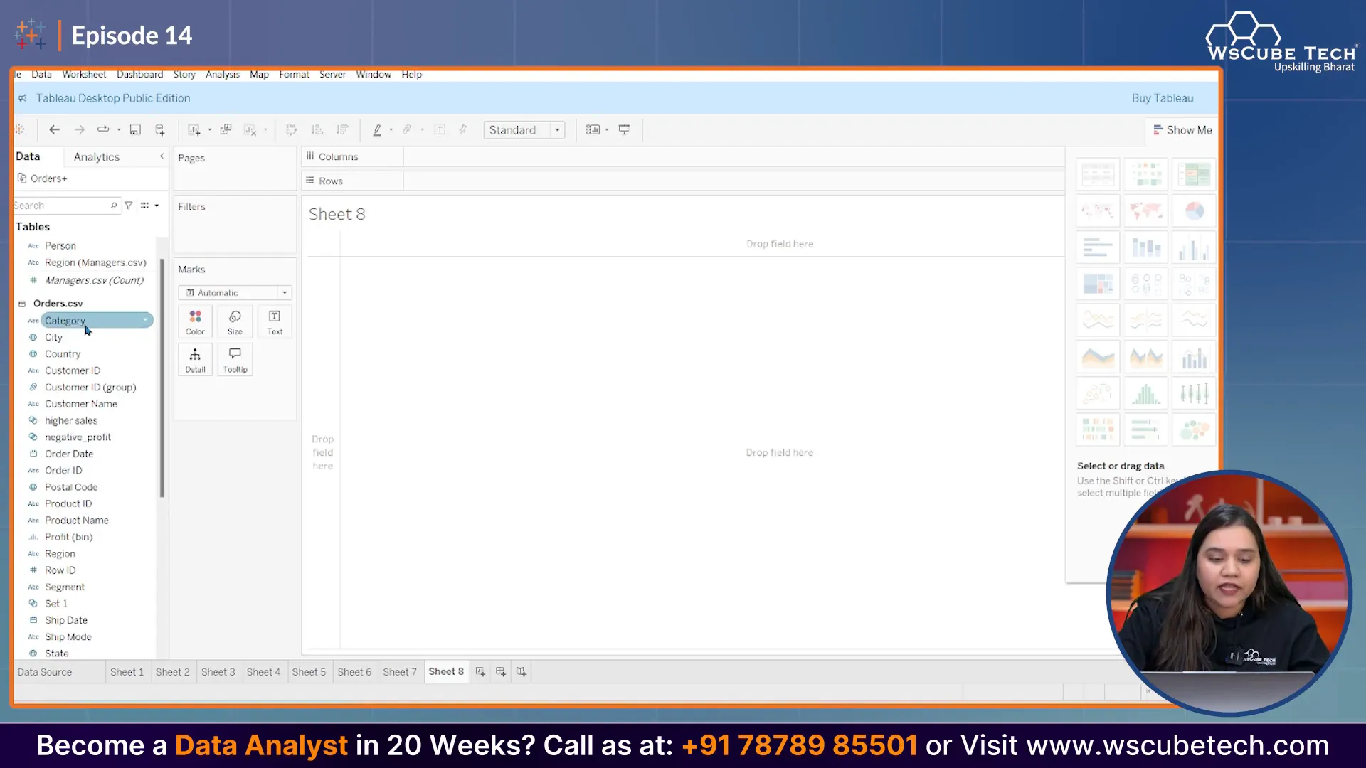The image size is (1366, 768).
Task: Switch to the Sheet 5 tab
Action: coord(309,672)
